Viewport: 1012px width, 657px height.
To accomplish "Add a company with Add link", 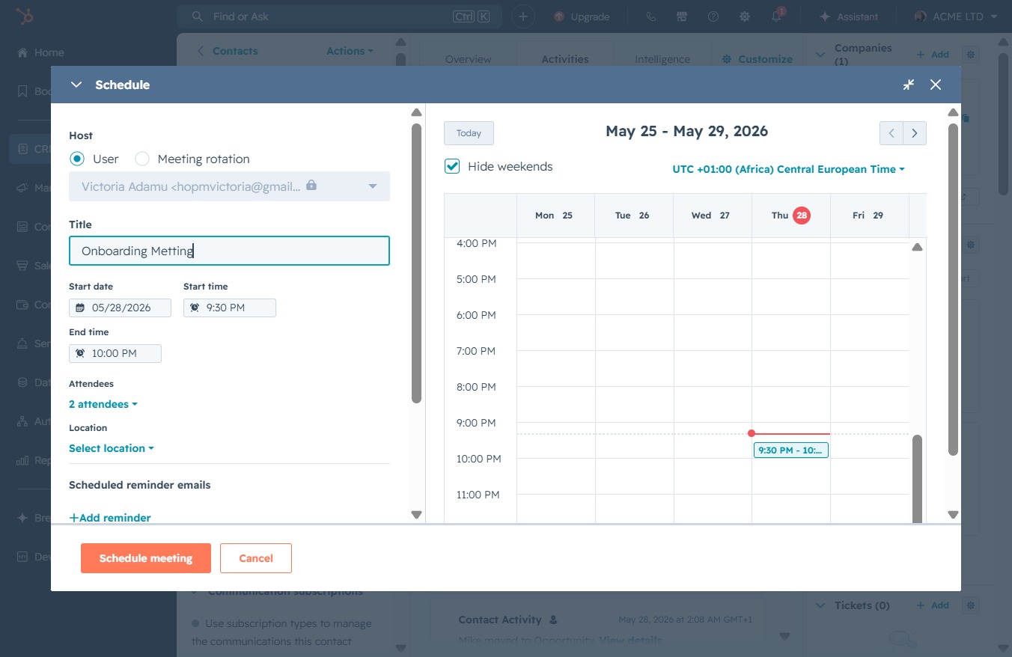I will point(933,55).
